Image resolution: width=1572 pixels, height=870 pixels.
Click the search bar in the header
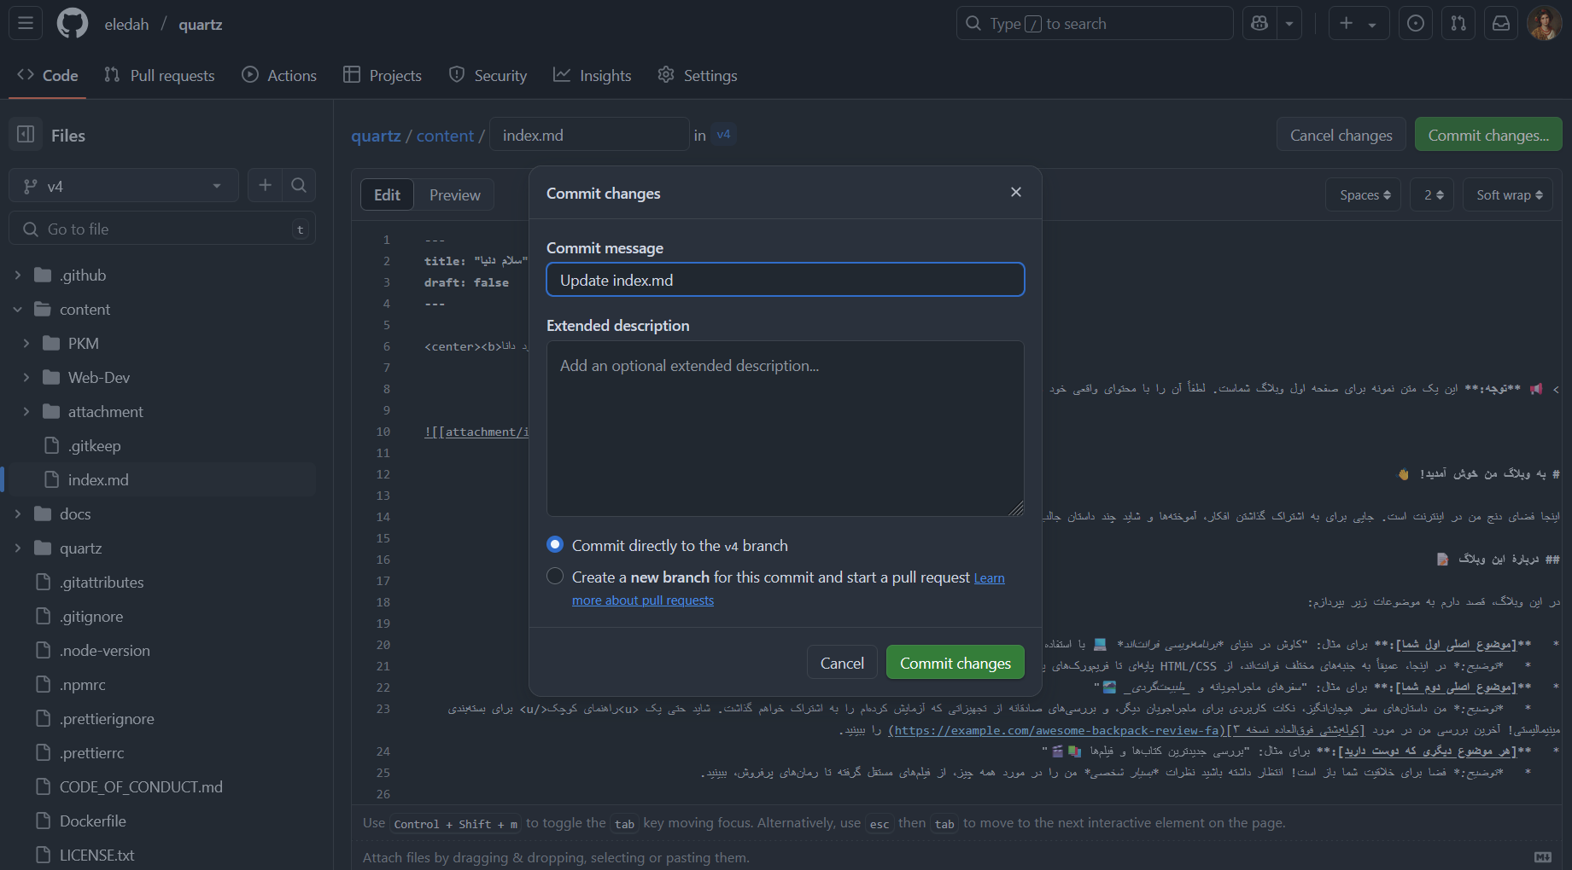tap(1095, 23)
